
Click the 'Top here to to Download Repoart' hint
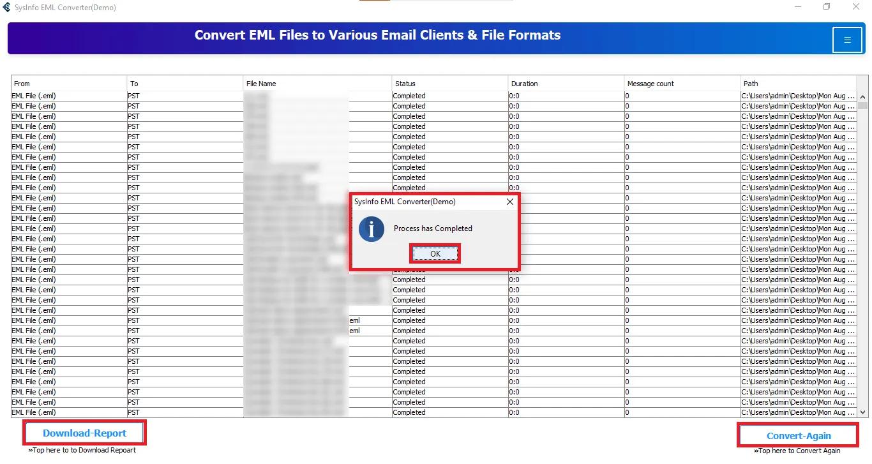82,450
